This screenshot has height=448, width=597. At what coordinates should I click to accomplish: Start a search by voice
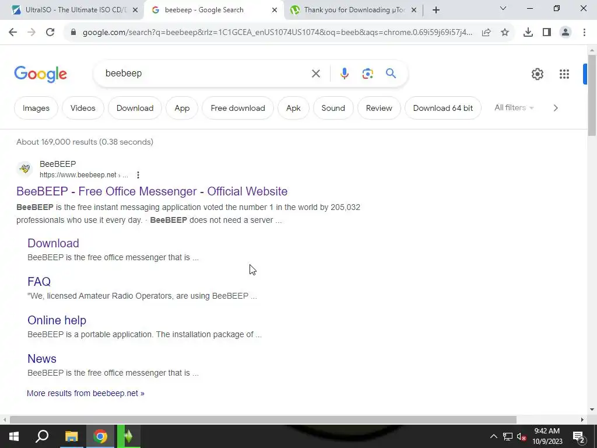click(x=344, y=73)
